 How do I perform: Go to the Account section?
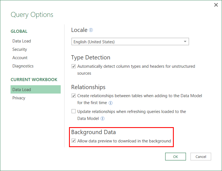tap(20, 58)
